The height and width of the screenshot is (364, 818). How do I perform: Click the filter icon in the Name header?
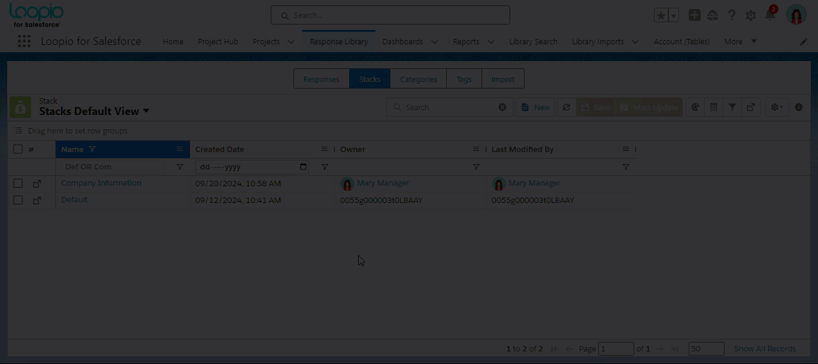click(x=92, y=149)
